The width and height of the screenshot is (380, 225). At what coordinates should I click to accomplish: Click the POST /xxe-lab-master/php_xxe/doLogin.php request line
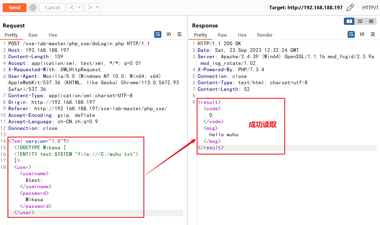pyautogui.click(x=79, y=44)
